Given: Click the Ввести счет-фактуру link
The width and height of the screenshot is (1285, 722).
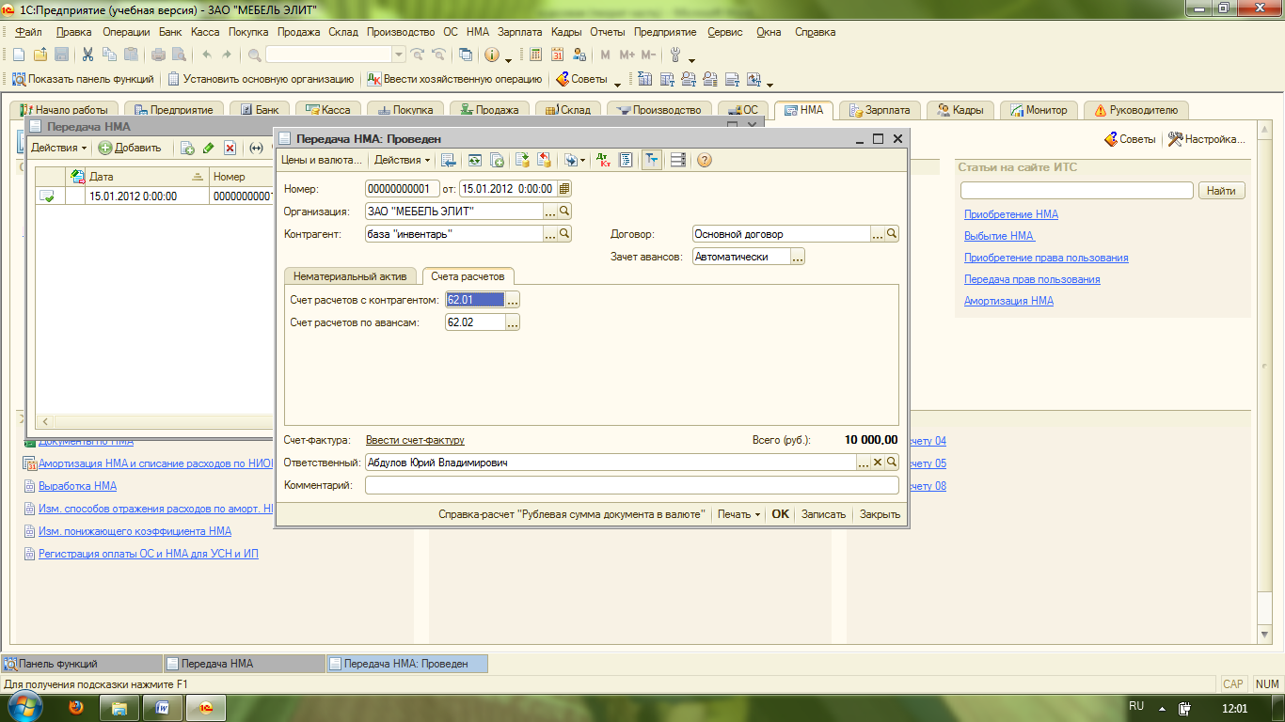Looking at the screenshot, I should tap(415, 440).
